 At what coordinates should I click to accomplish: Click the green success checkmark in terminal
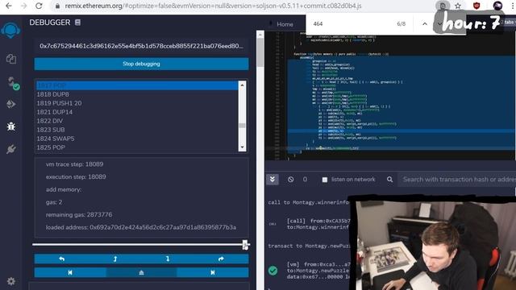273,271
